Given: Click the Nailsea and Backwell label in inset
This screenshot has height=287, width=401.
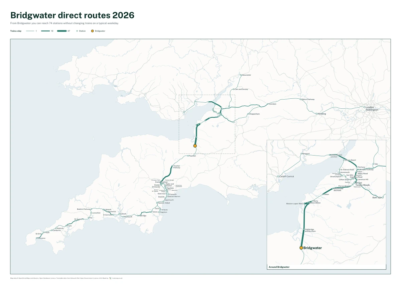Looking at the screenshot, I should (x=338, y=189).
